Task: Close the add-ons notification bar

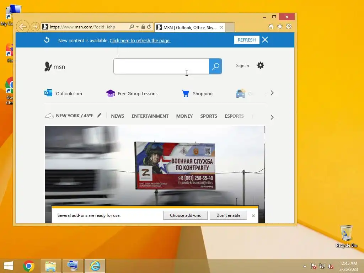Action: coord(253,216)
